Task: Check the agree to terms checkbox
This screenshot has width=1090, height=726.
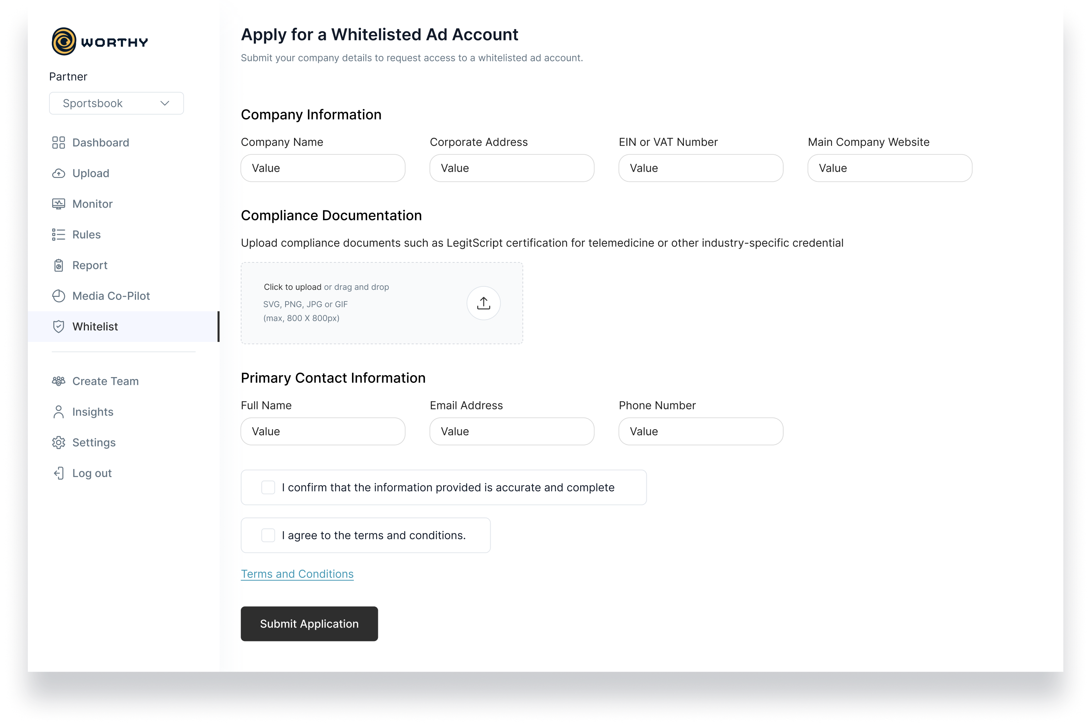Action: (268, 535)
